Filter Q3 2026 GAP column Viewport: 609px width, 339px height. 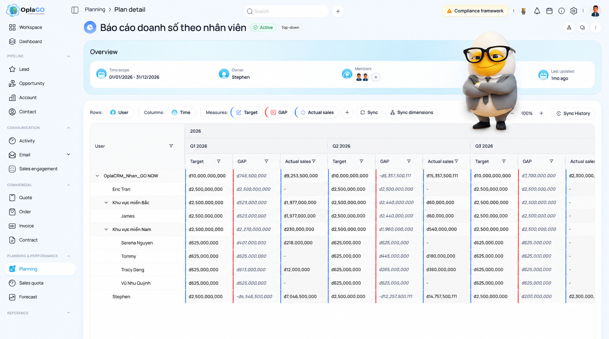pos(551,161)
